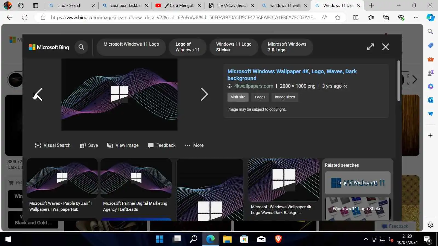Open sidebar settings gear

point(430,225)
